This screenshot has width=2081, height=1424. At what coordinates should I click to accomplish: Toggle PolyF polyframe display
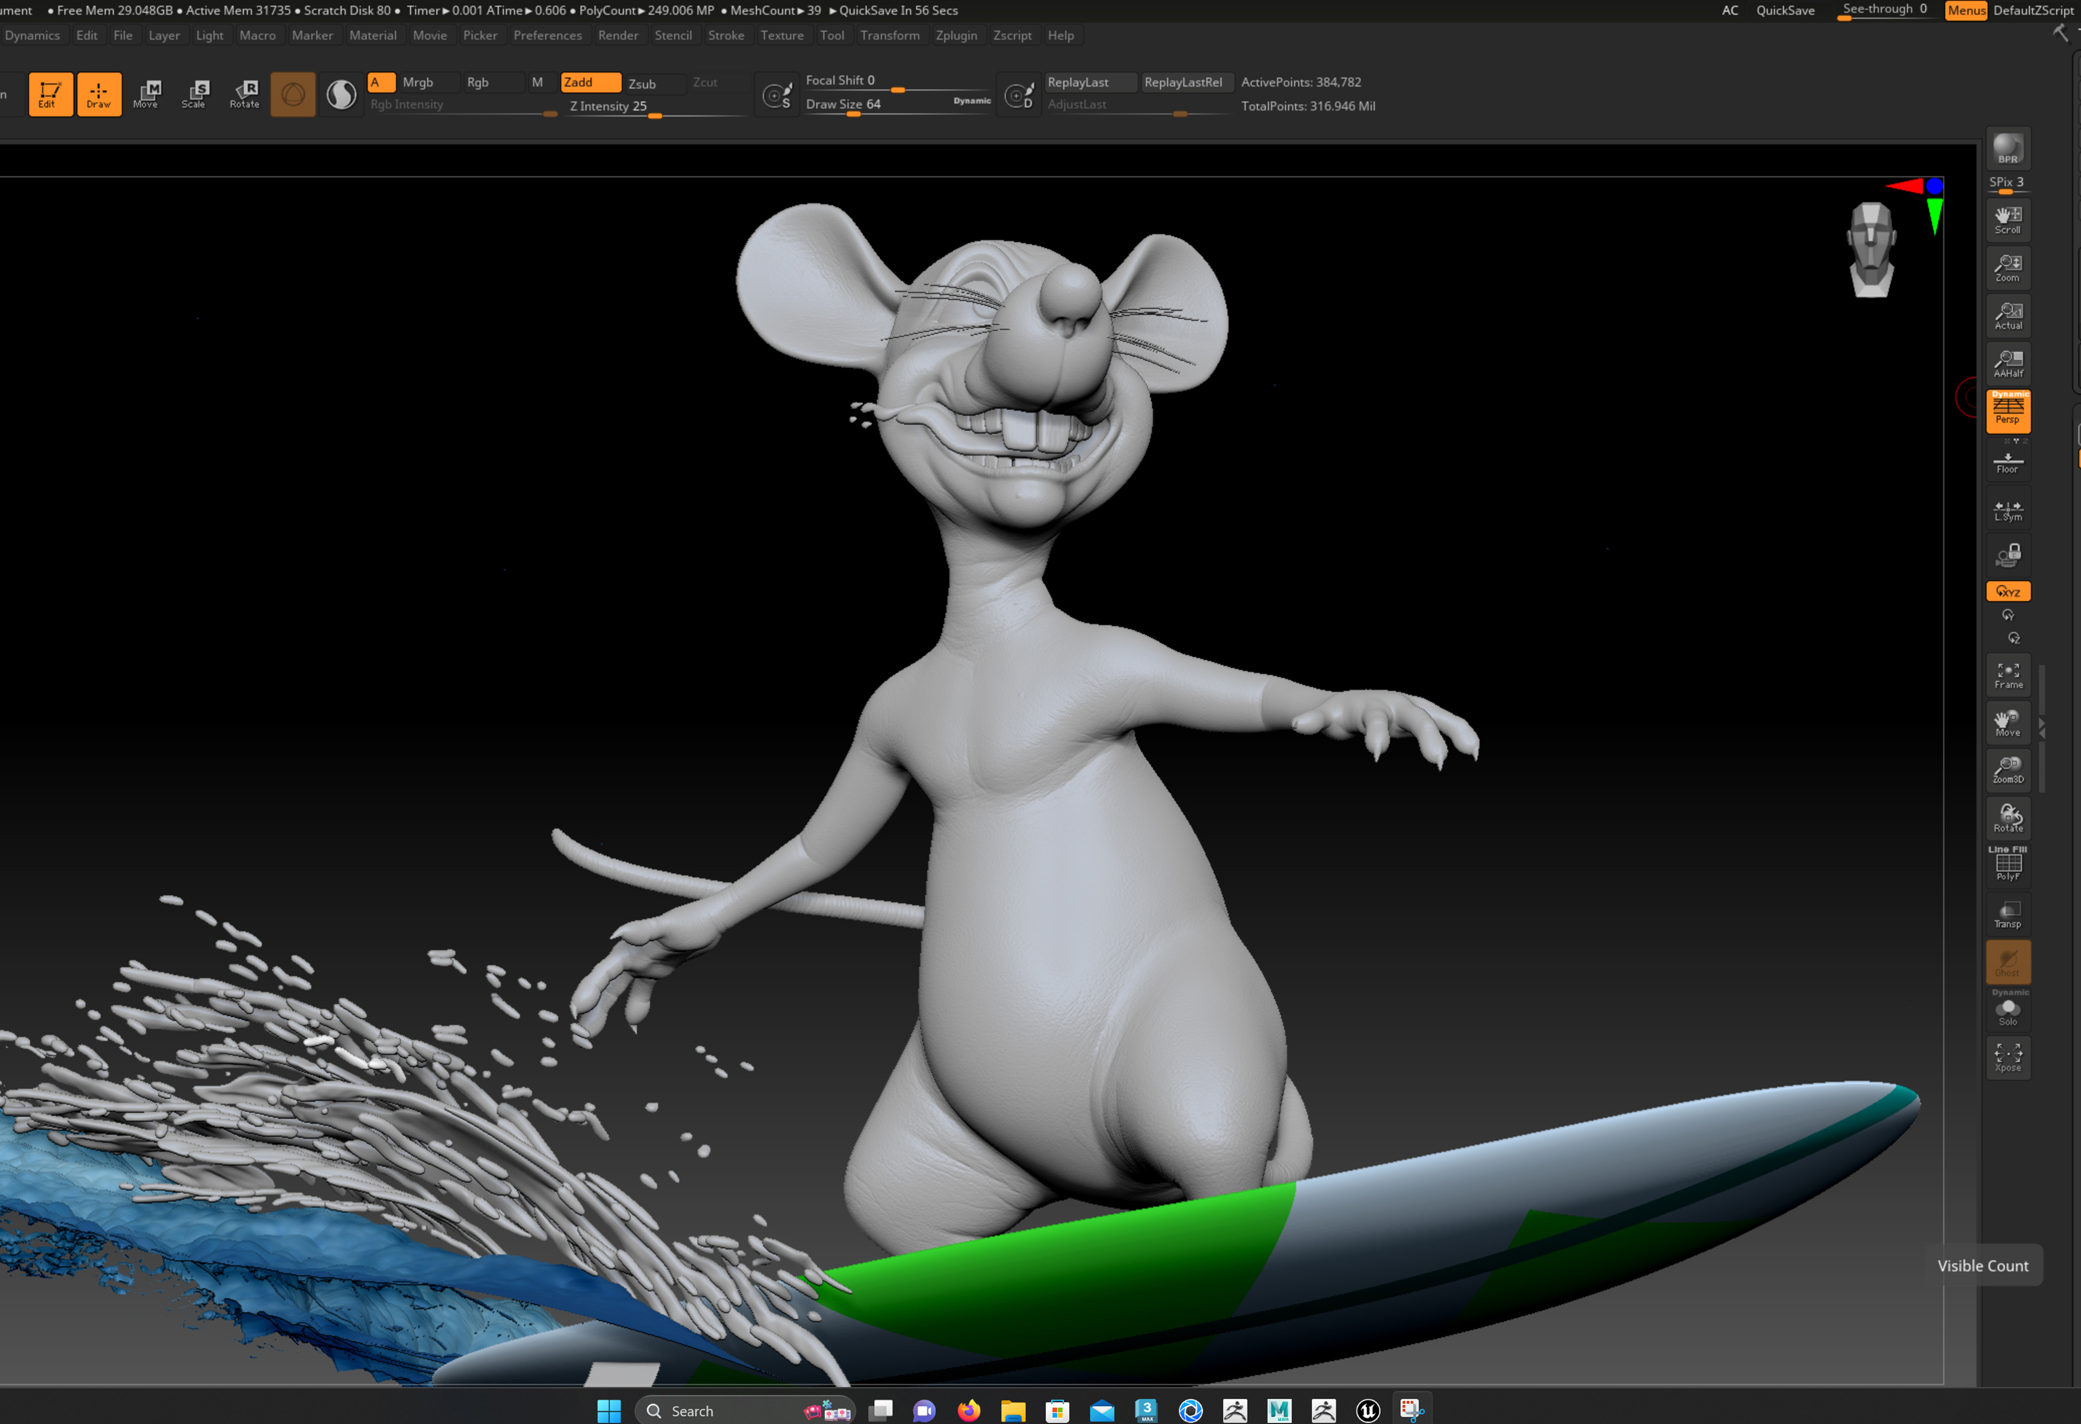point(2008,864)
